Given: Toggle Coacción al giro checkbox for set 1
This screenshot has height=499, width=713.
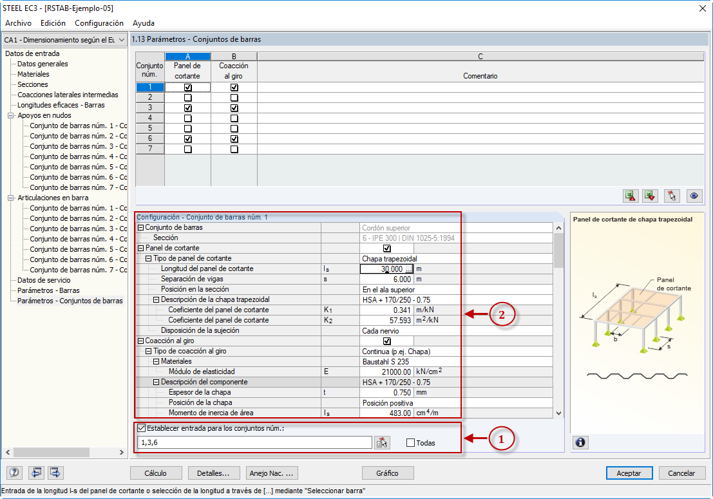Looking at the screenshot, I should point(234,88).
